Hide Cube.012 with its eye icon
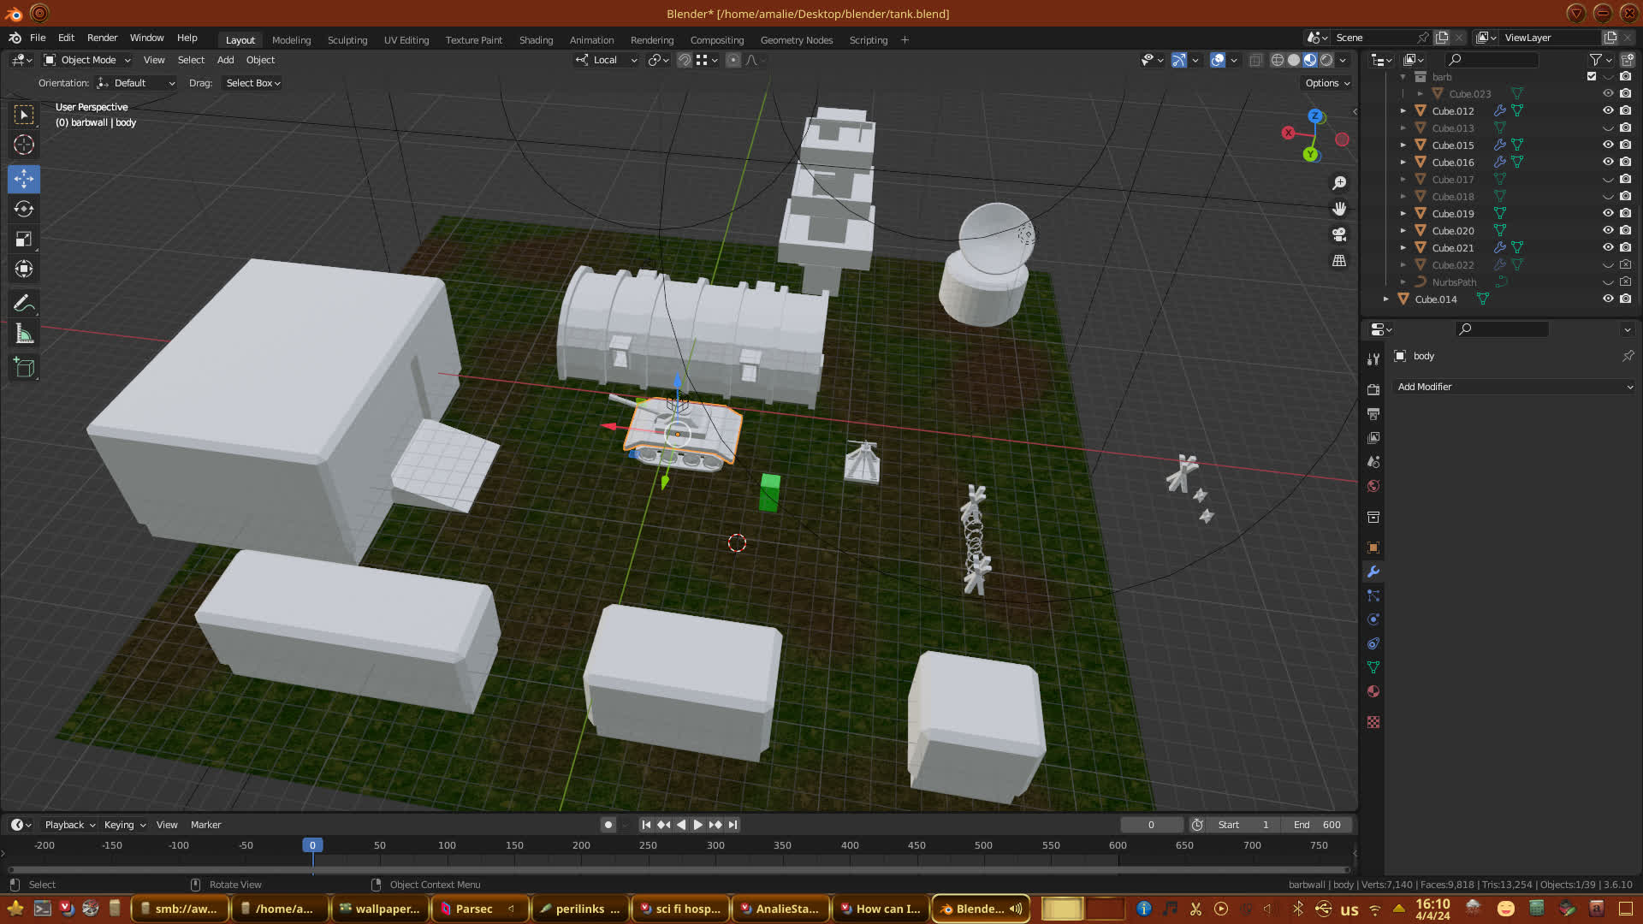The image size is (1643, 924). (x=1608, y=110)
